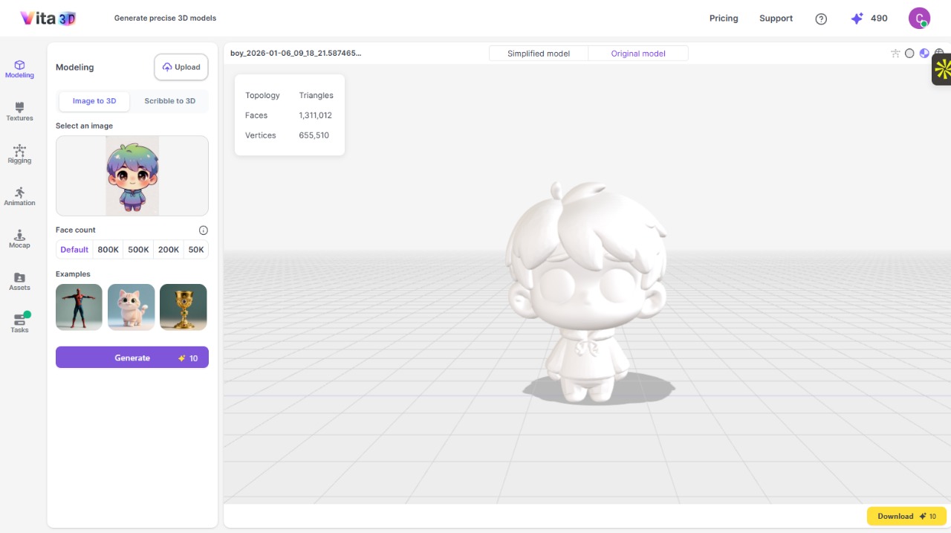This screenshot has height=533, width=951.
Task: Go to the Animation section
Action: pyautogui.click(x=19, y=196)
